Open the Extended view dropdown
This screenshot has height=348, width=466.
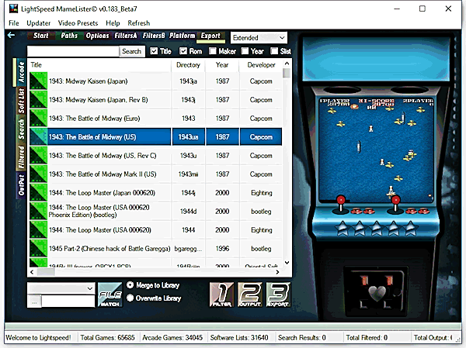tap(259, 38)
